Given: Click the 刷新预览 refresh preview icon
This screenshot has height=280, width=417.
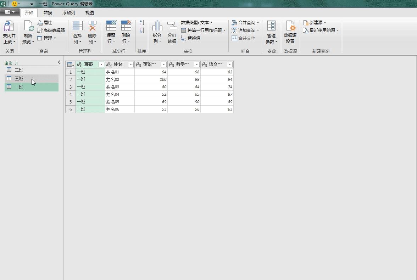Looking at the screenshot, I should pyautogui.click(x=28, y=27).
